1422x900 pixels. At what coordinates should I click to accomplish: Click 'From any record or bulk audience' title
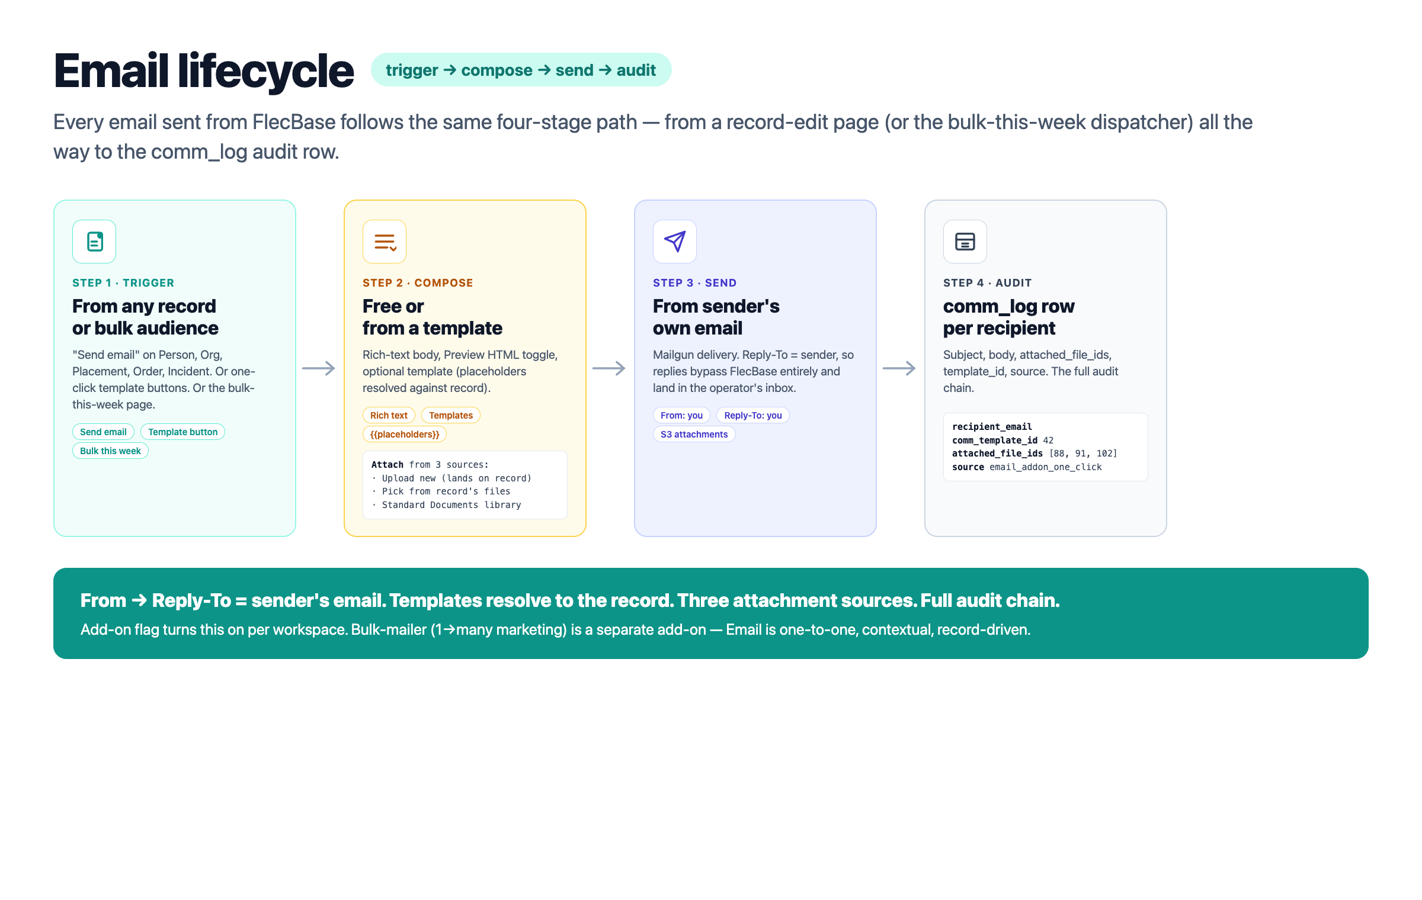(145, 317)
